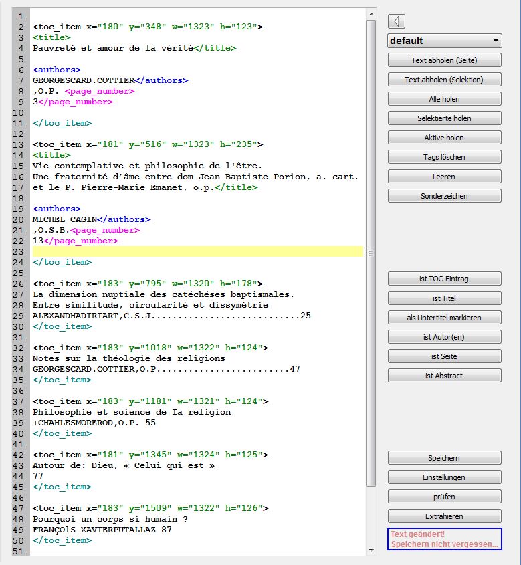Click 'Philosophie et science de Ia religion' line
Viewport: 521px width, 565px height.
(x=132, y=412)
